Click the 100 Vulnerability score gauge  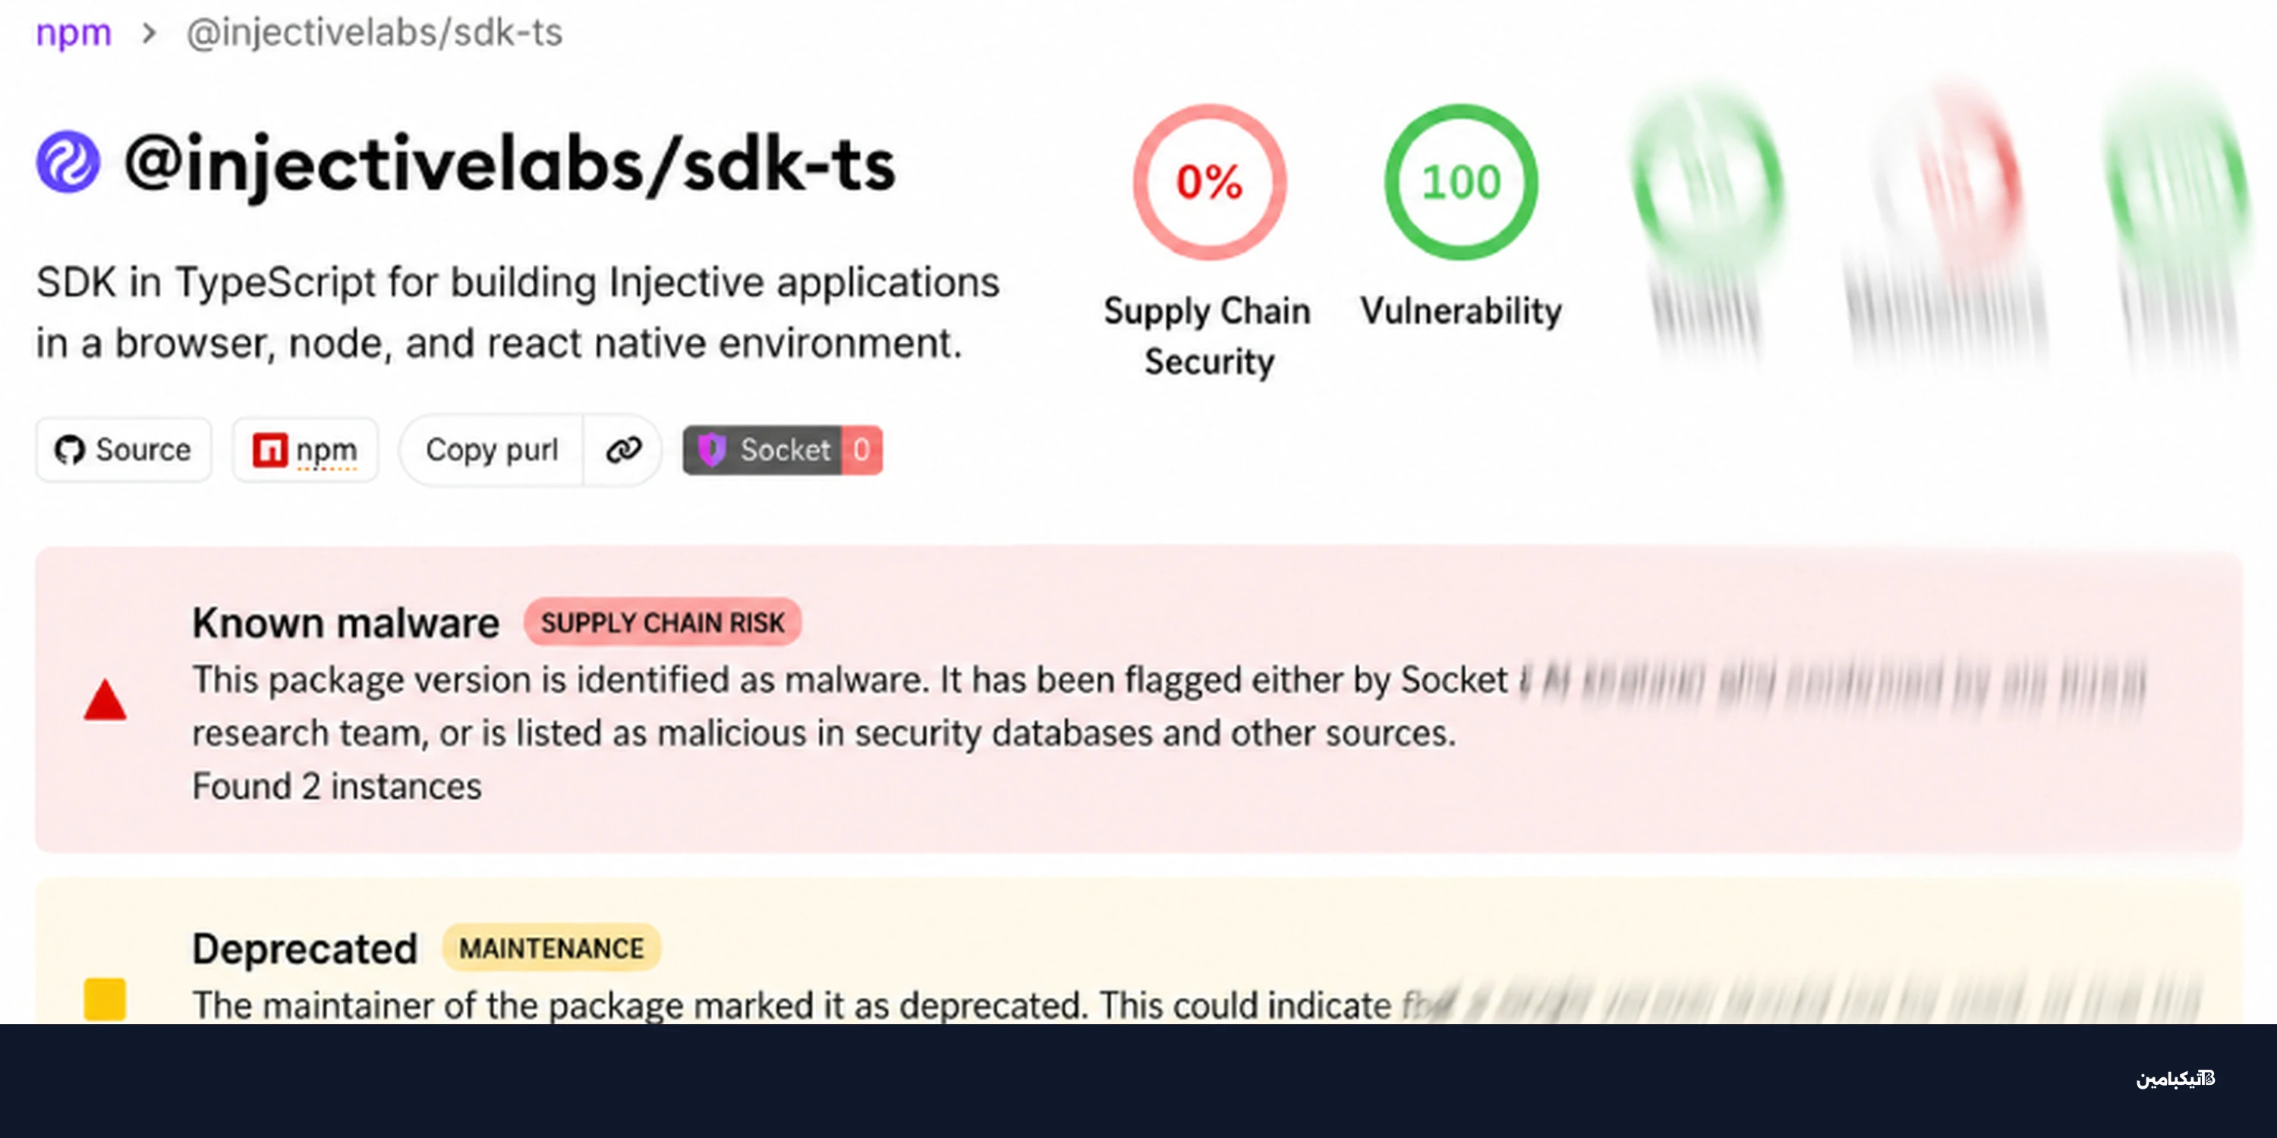click(1461, 182)
